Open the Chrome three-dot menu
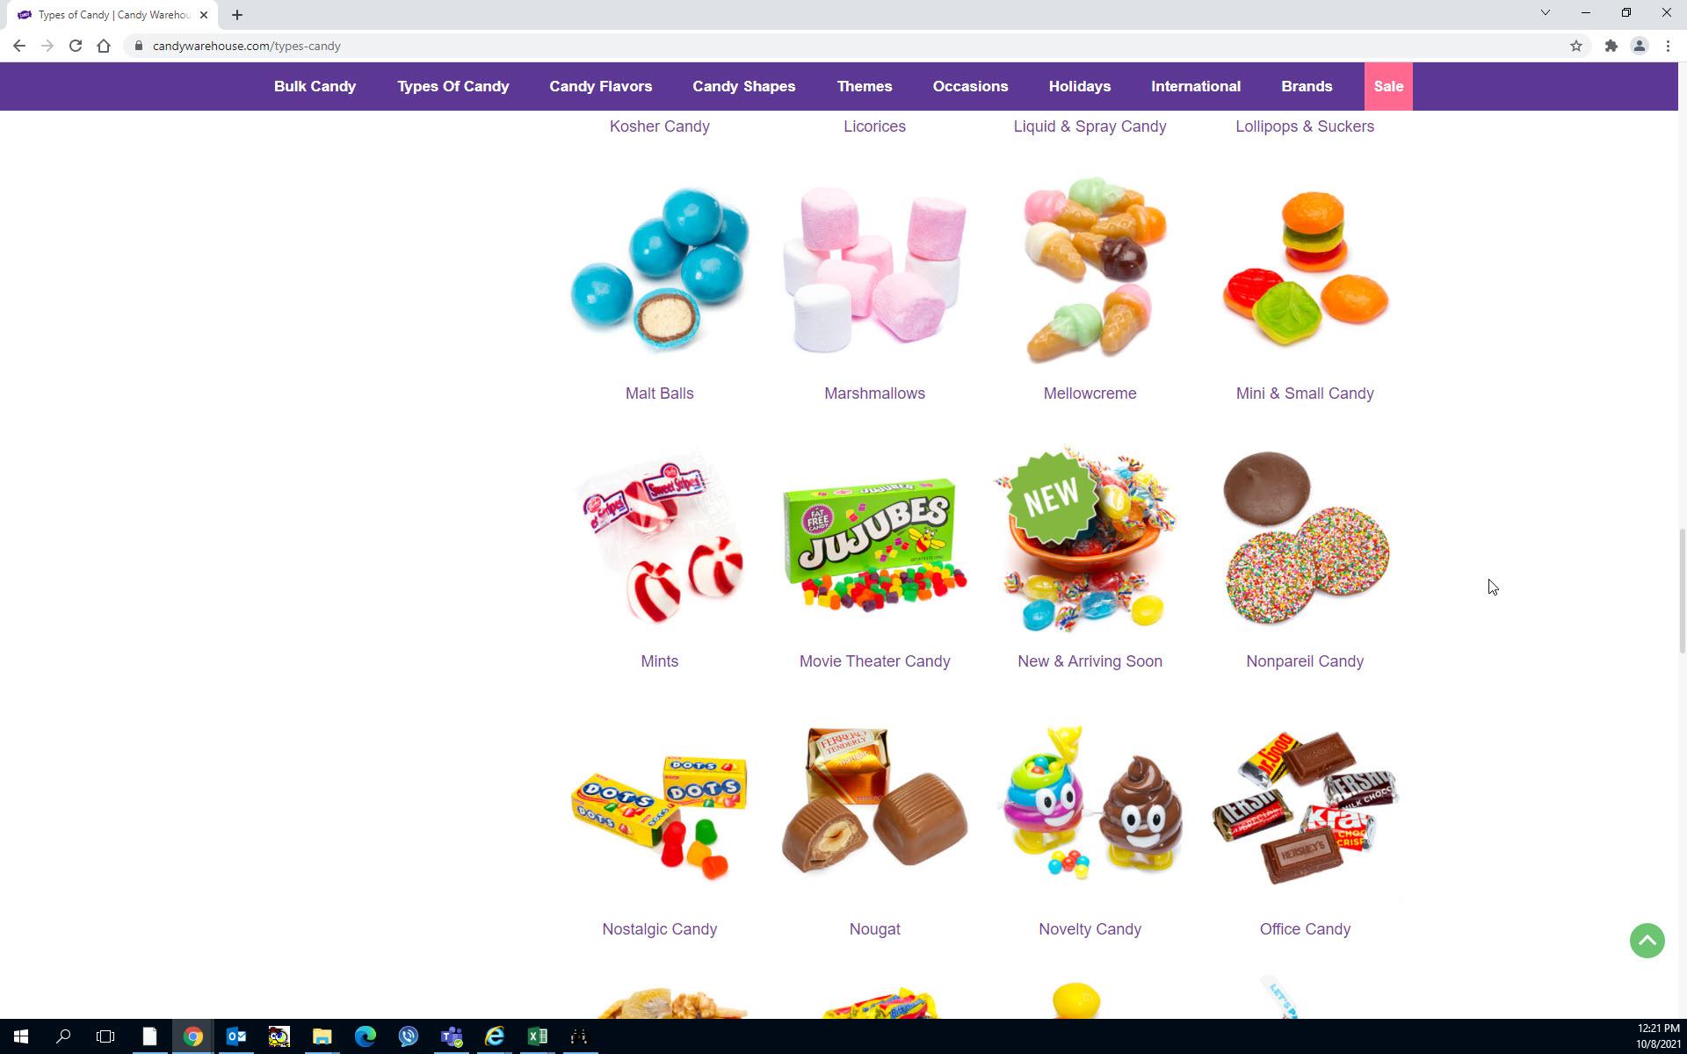Screen dimensions: 1687x1054 (x=1668, y=46)
